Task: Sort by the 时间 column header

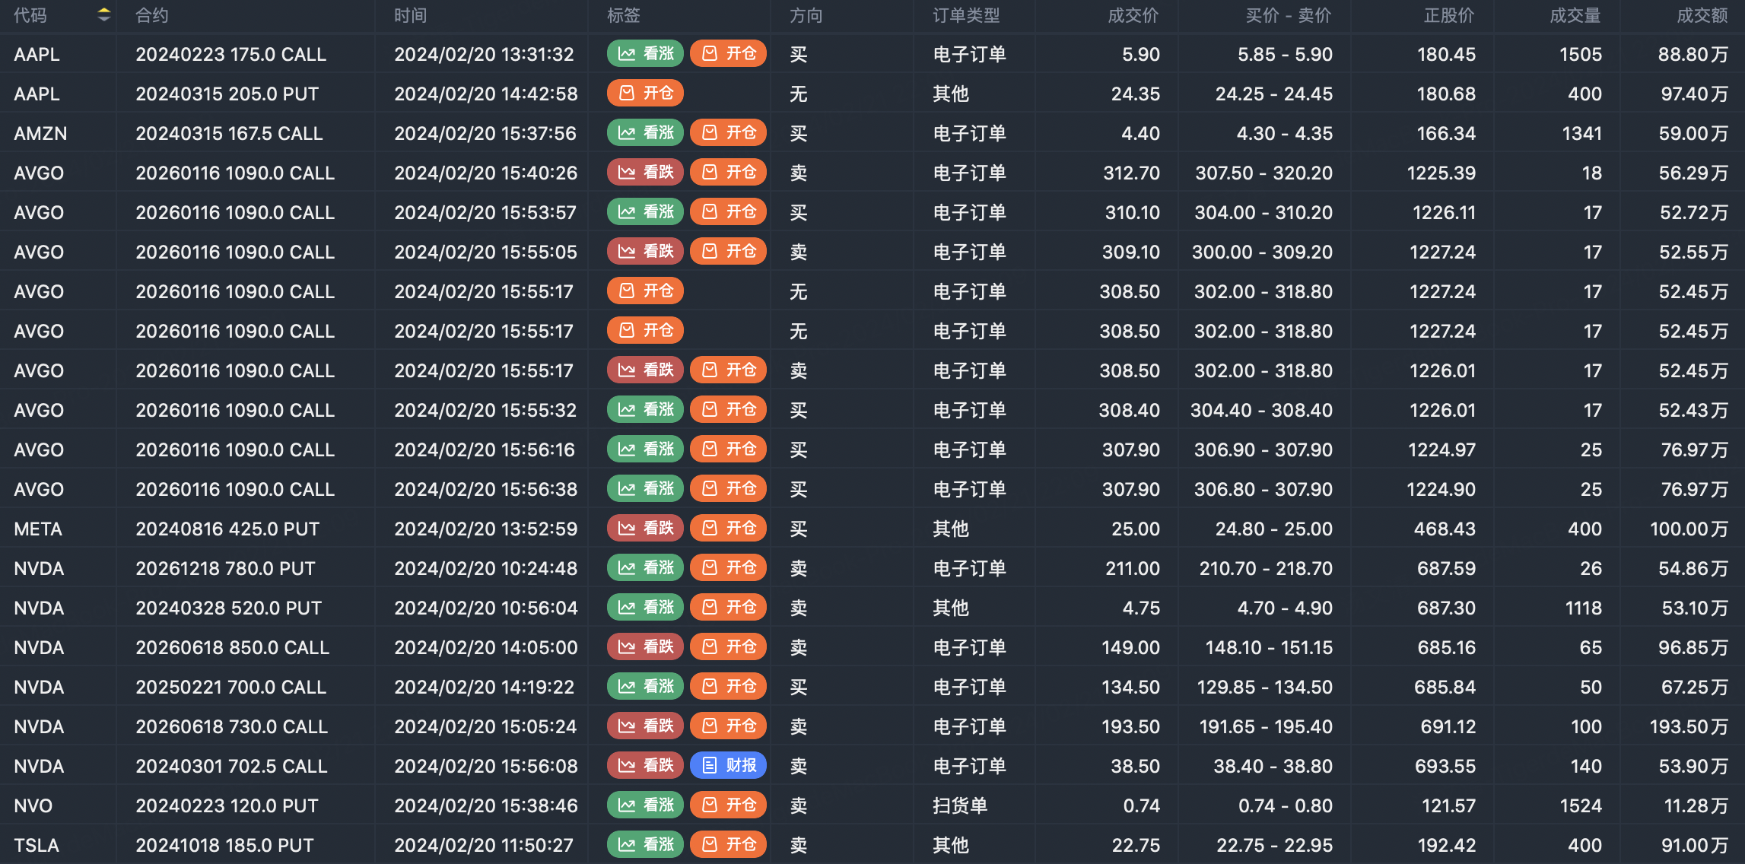Action: (x=411, y=15)
